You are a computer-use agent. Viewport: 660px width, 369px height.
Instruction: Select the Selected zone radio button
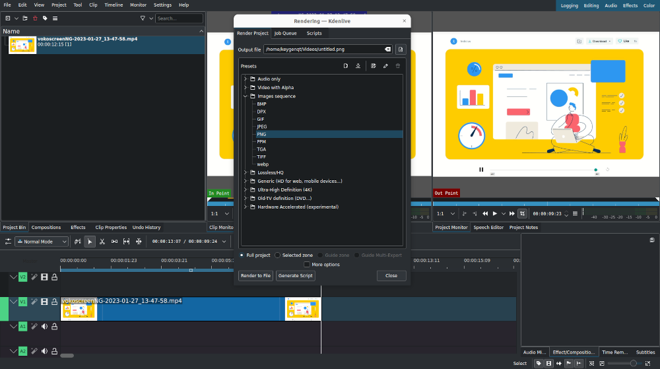(277, 255)
